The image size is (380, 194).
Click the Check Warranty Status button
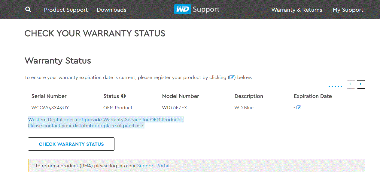click(x=71, y=144)
